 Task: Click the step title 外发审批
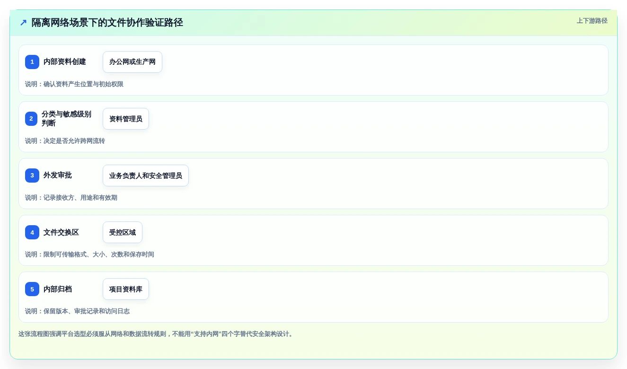(58, 176)
